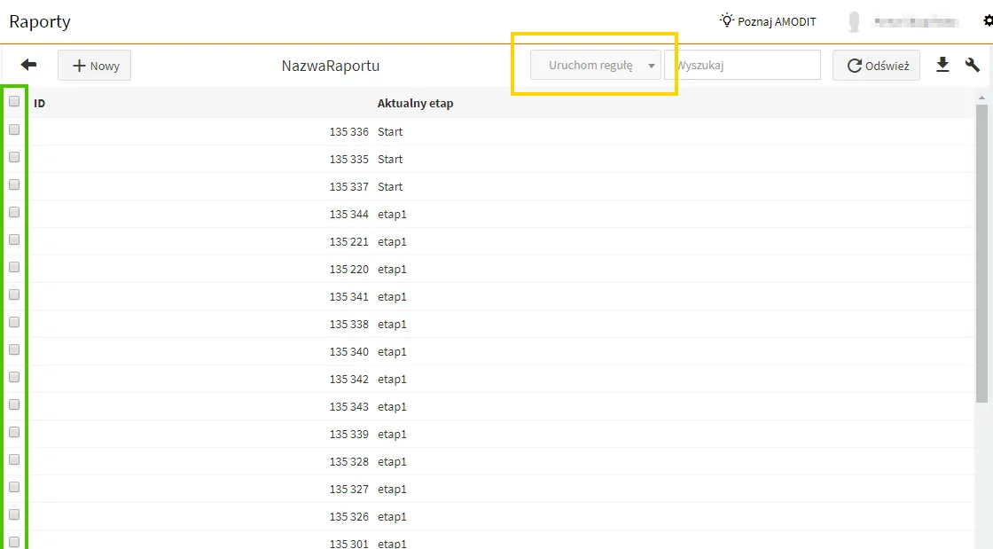This screenshot has width=993, height=549.
Task: Select the checkbox for row 135 328
Action: click(x=14, y=459)
